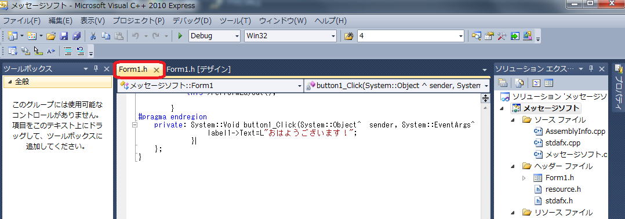The width and height of the screenshot is (625, 219).
Task: Click the Open File folder icon
Action: 50,36
